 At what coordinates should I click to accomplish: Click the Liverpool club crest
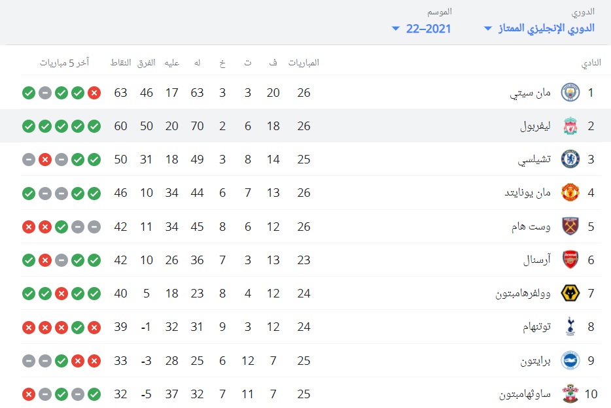tap(570, 126)
